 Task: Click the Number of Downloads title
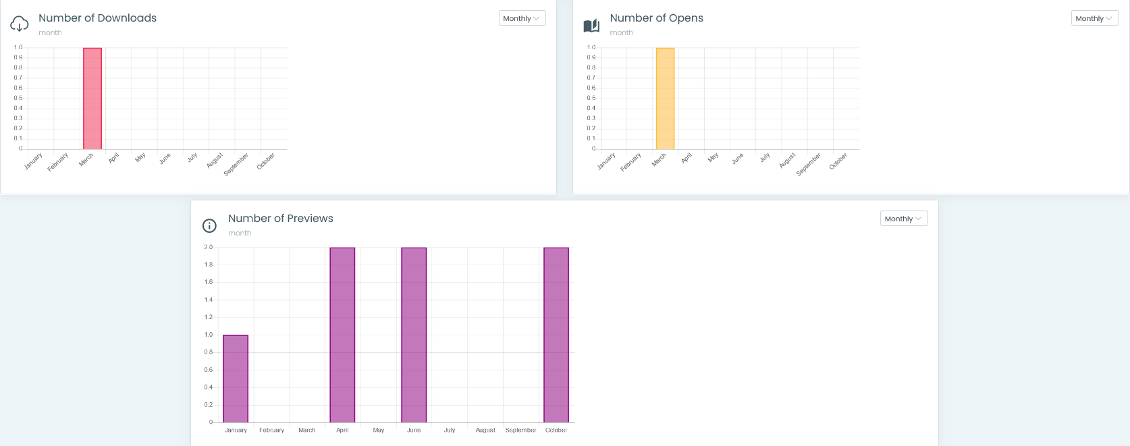click(x=97, y=18)
